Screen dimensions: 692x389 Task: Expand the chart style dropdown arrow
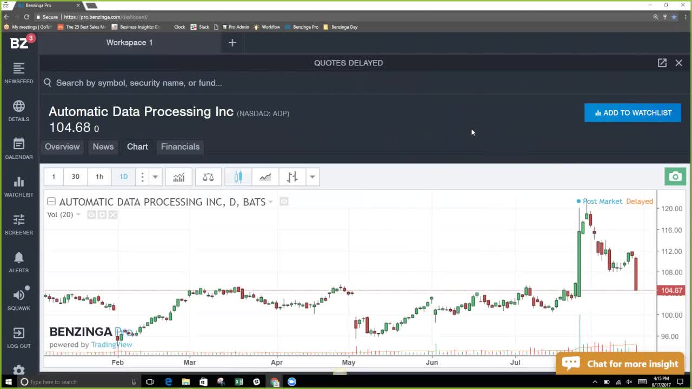[x=312, y=177]
